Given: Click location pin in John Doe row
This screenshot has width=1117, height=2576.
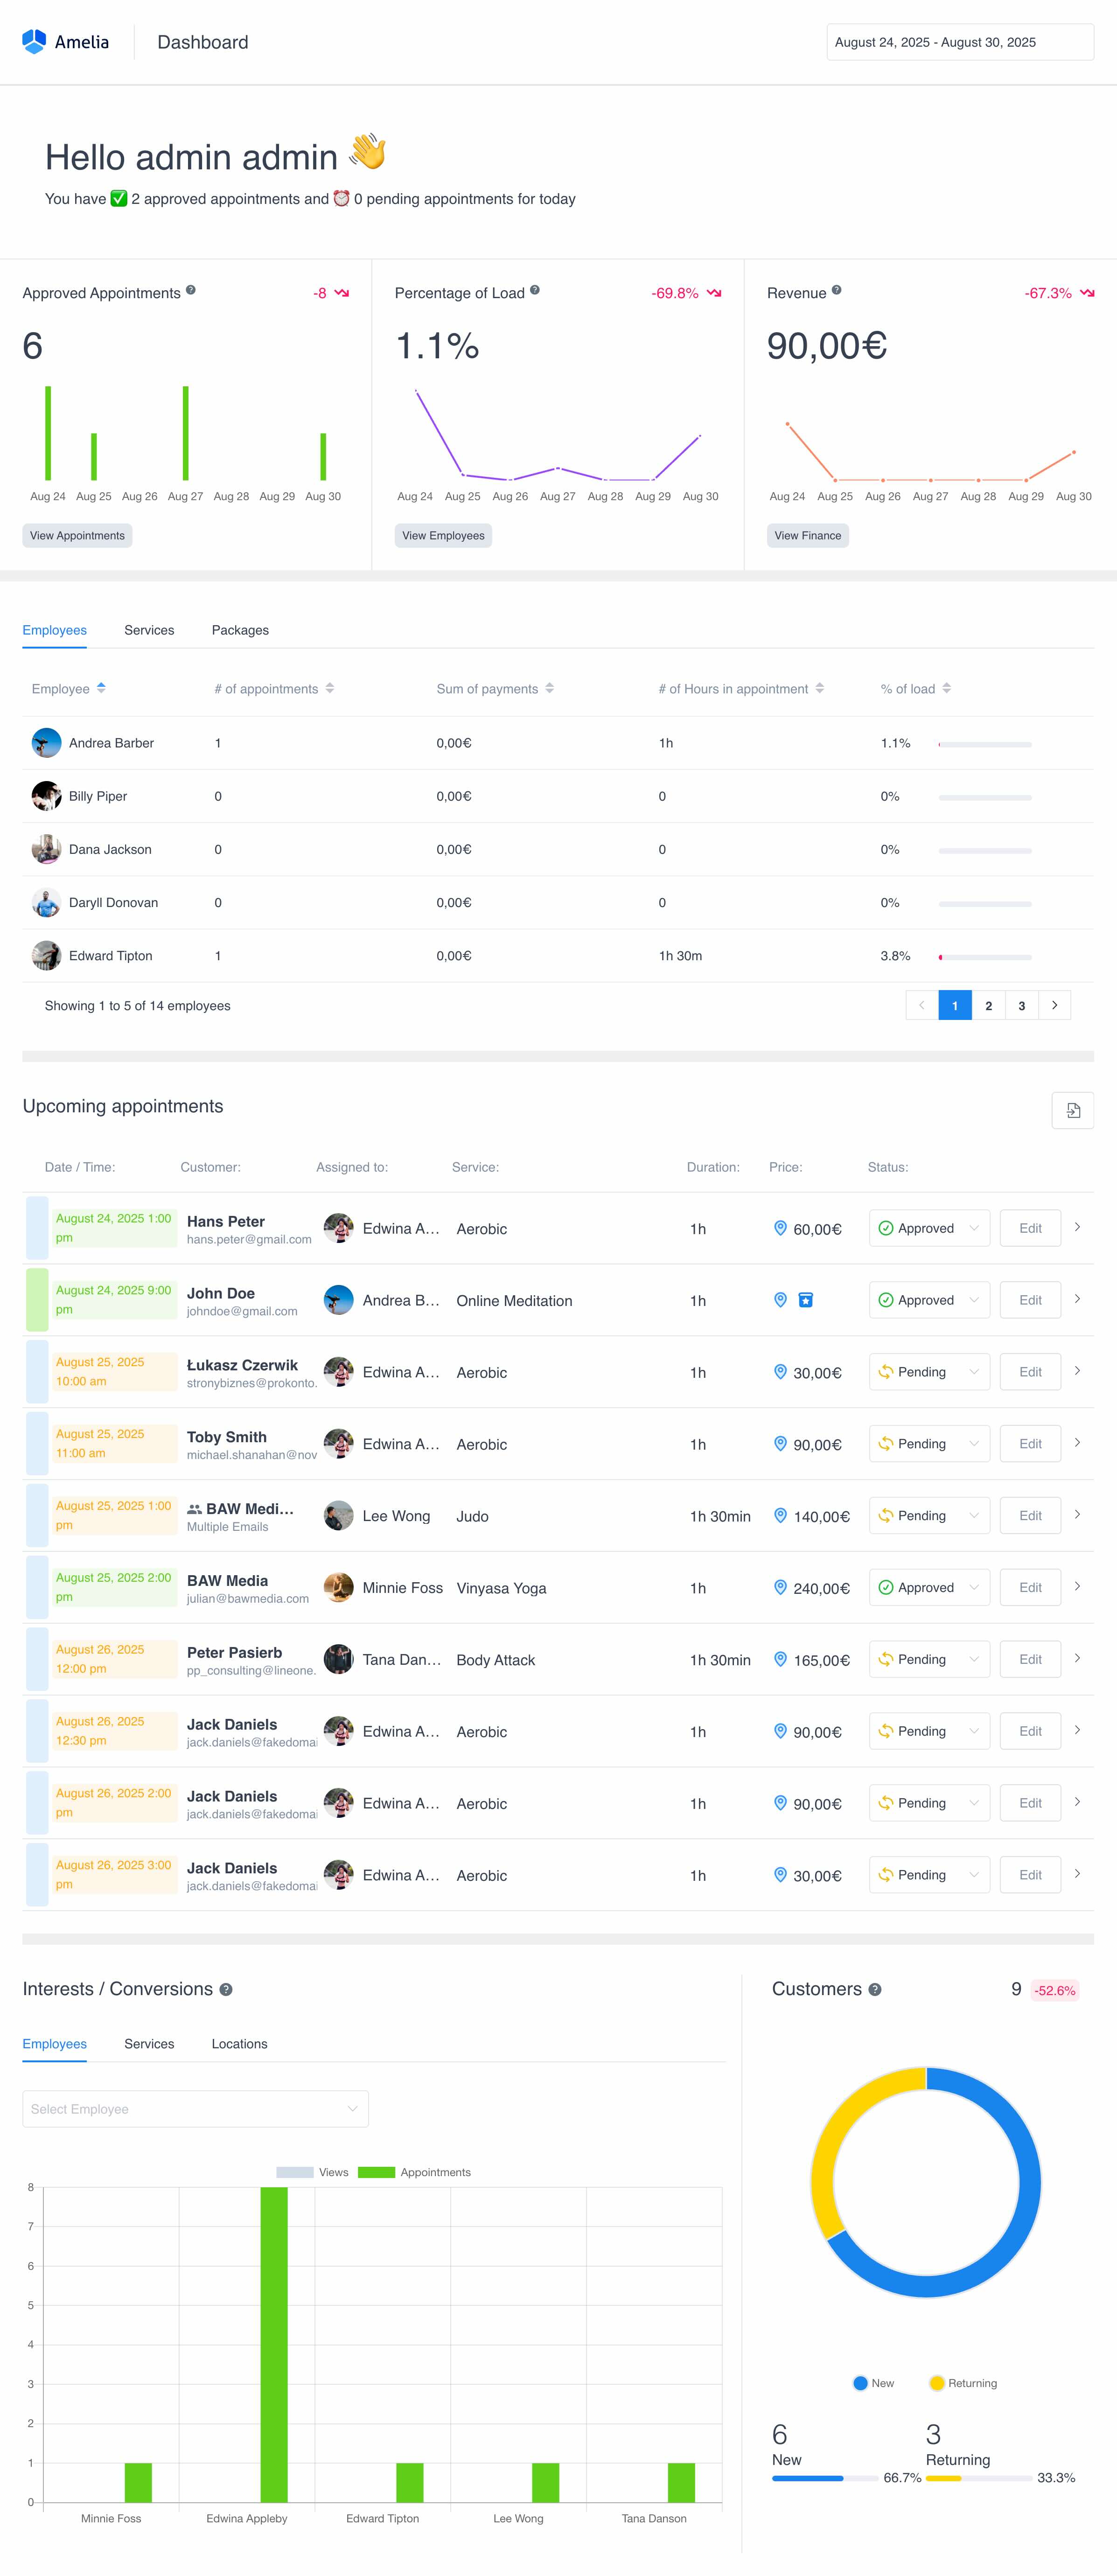Looking at the screenshot, I should click(780, 1300).
